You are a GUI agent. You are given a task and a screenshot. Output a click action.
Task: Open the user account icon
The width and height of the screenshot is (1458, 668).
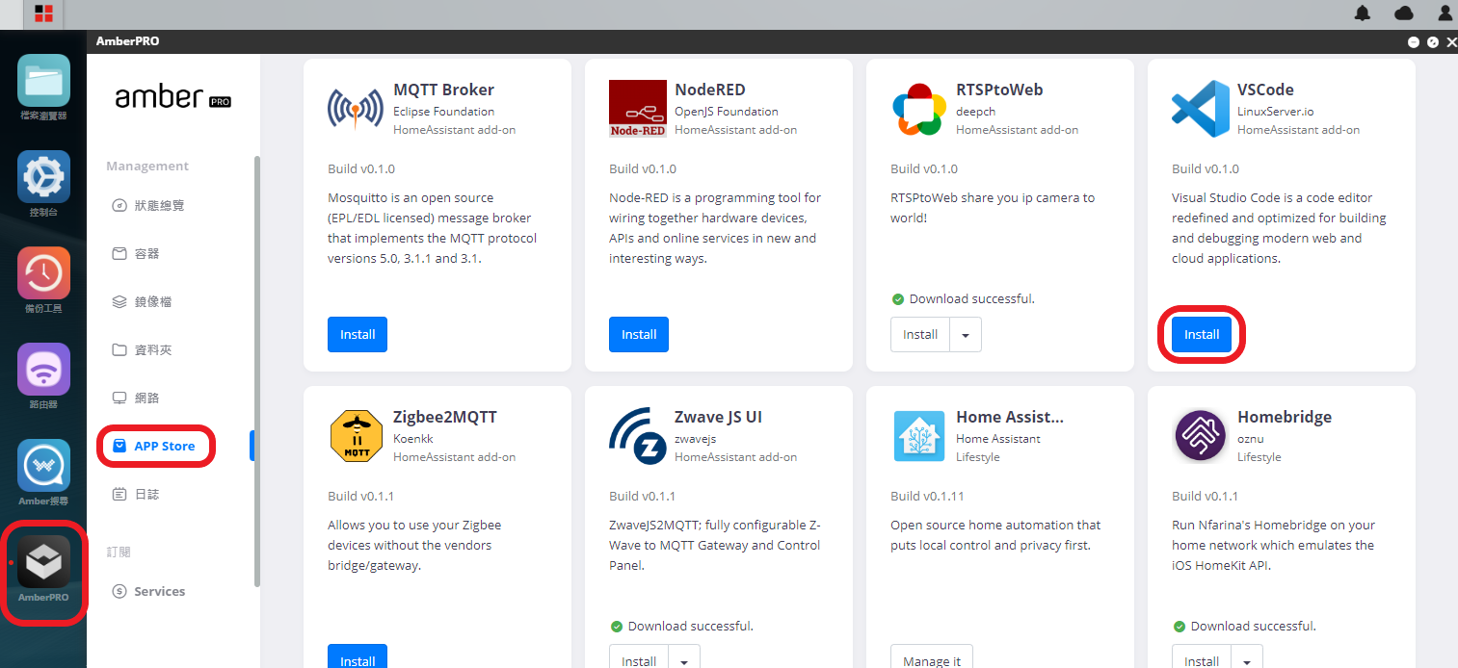click(1445, 13)
